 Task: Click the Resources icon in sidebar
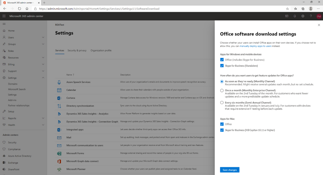pos(4,58)
